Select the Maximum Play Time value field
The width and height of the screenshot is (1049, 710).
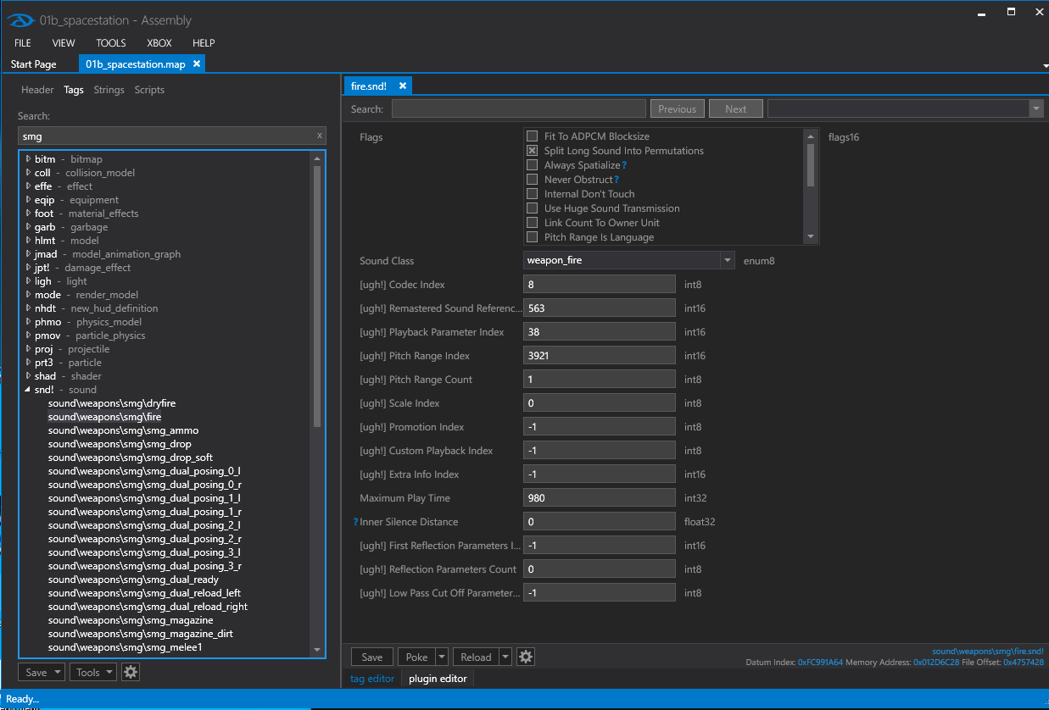600,497
